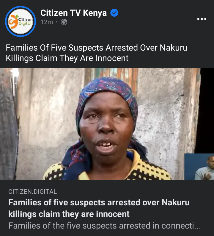Open the three-dot post options menu

(x=202, y=19)
